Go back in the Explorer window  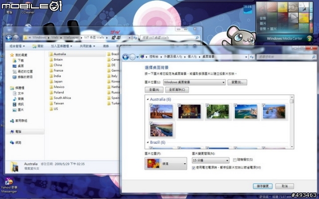coord(8,38)
